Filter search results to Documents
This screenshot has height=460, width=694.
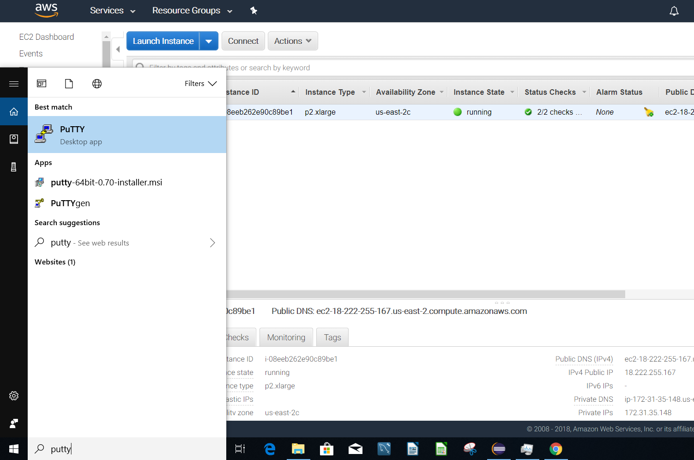tap(69, 83)
